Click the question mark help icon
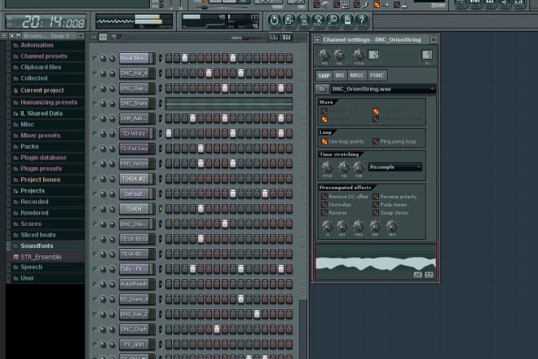The height and width of the screenshot is (359, 538). tap(362, 21)
